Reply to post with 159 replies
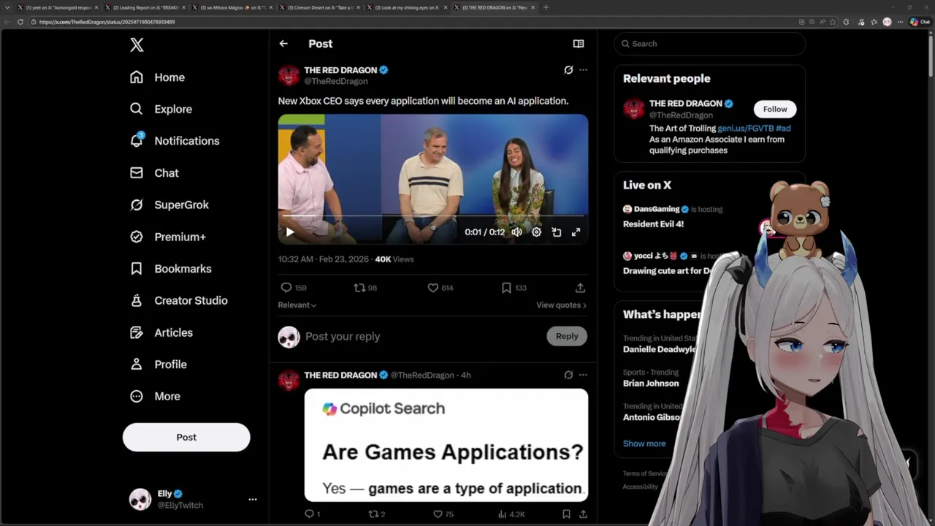Screen dimensions: 935x526 293,288
